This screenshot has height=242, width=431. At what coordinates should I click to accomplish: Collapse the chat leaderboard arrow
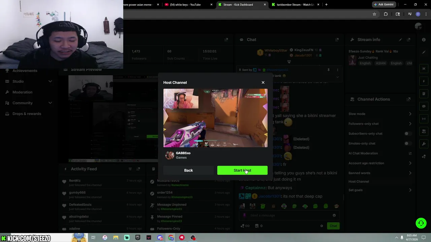click(289, 62)
